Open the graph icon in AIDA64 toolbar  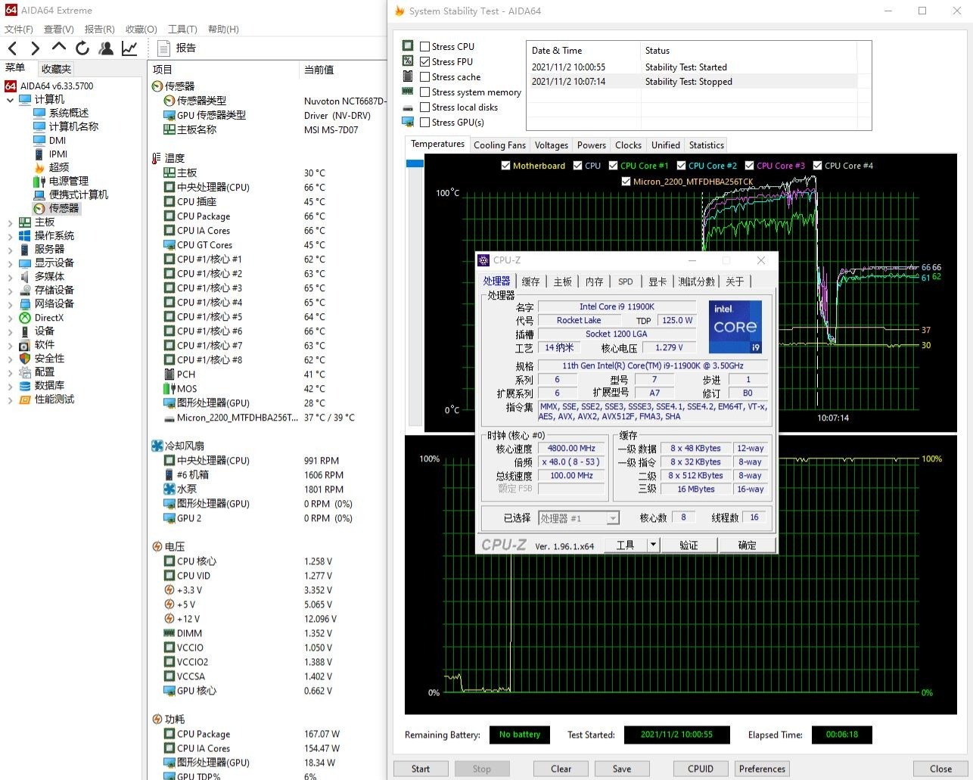tap(129, 48)
